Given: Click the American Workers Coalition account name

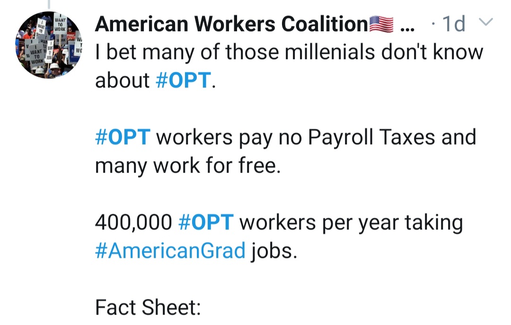Looking at the screenshot, I should click(x=231, y=24).
